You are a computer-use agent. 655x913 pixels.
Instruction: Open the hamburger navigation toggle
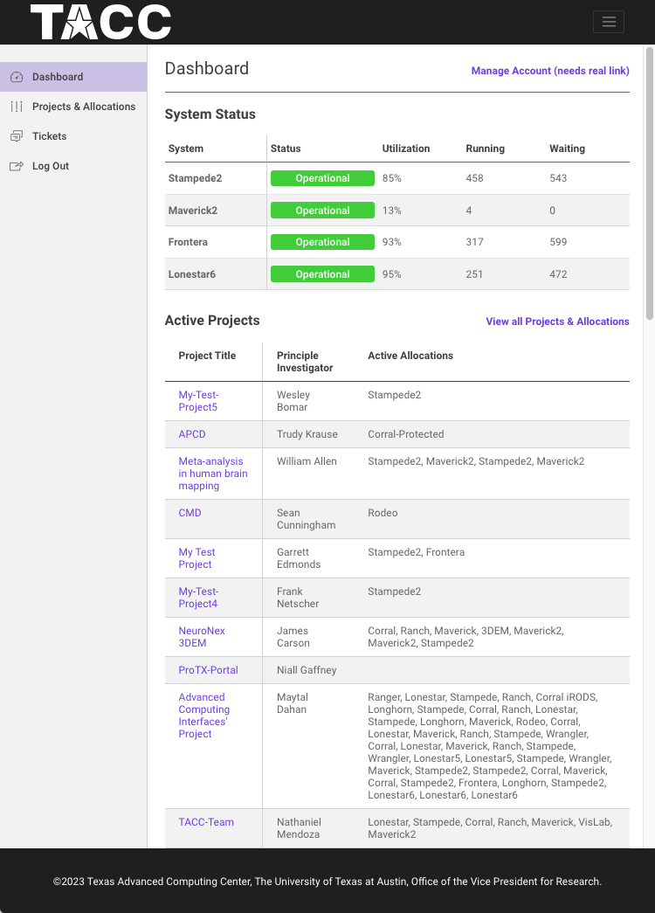click(x=609, y=22)
